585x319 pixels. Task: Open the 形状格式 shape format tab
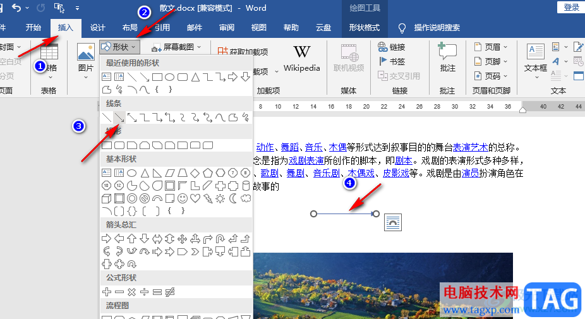[x=365, y=28]
